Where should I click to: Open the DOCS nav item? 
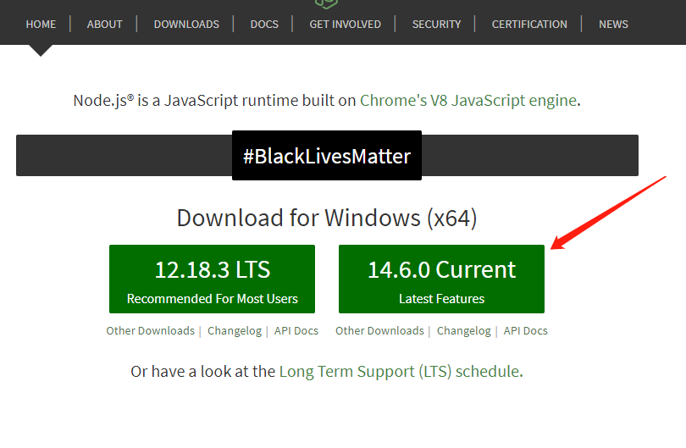264,24
